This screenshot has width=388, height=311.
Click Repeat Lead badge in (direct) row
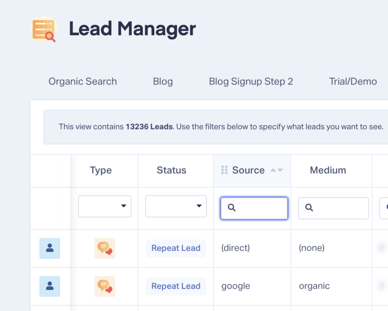(x=176, y=248)
